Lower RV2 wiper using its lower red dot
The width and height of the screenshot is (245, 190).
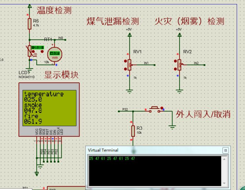pos(175,69)
